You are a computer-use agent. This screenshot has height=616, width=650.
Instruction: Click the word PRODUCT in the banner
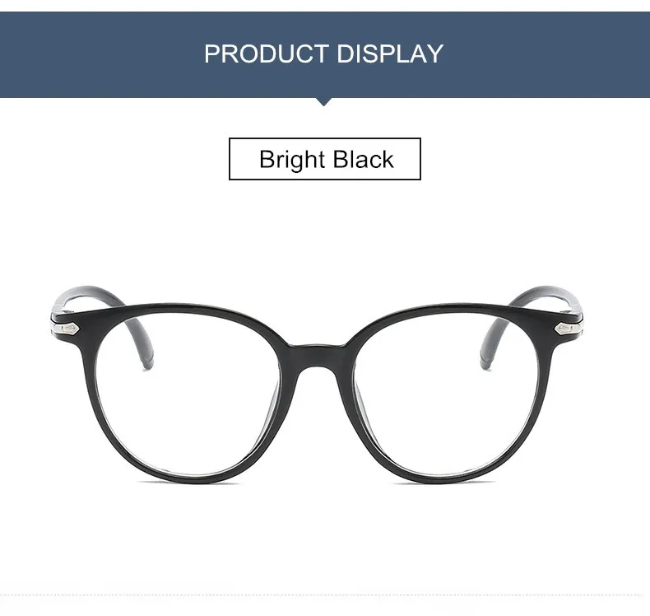click(267, 54)
